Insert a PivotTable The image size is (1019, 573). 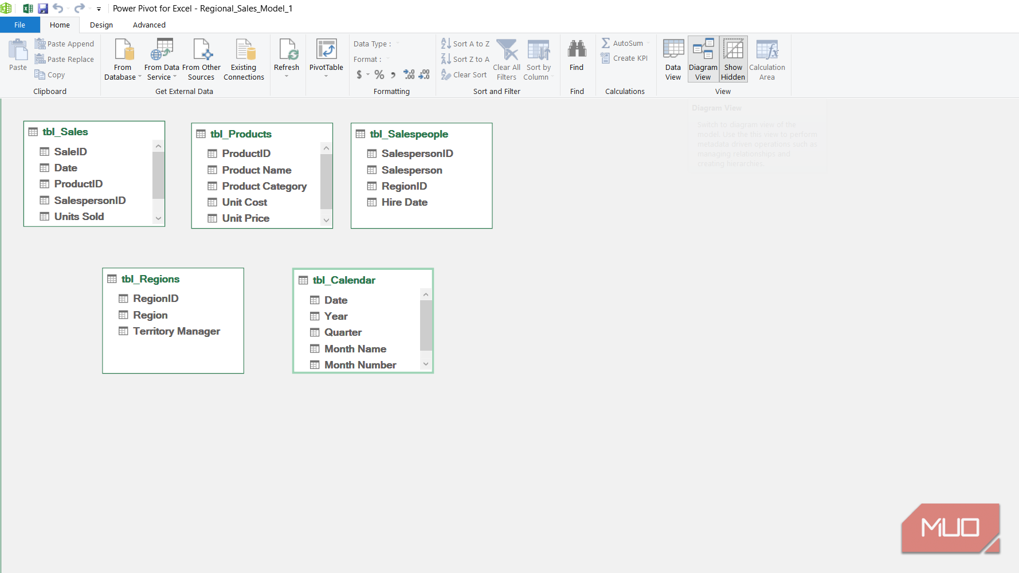pyautogui.click(x=326, y=55)
